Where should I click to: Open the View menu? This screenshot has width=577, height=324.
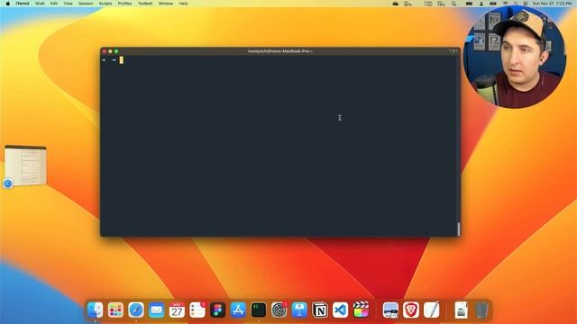coord(69,4)
